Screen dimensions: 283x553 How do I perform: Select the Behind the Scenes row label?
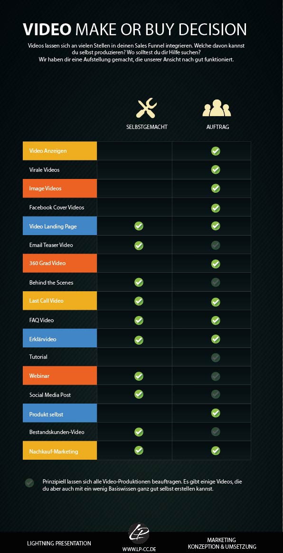[x=51, y=283]
